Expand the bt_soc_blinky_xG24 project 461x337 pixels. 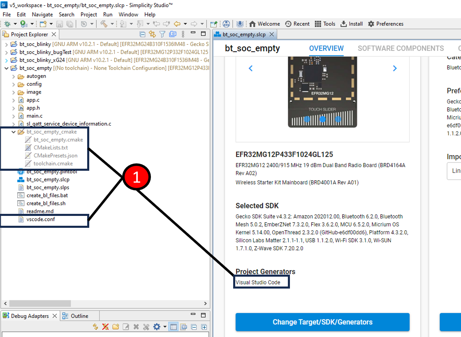point(6,60)
